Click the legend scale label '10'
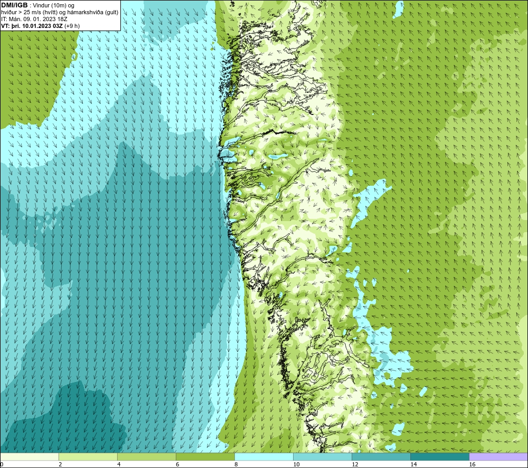The image size is (528, 468). coord(296,464)
